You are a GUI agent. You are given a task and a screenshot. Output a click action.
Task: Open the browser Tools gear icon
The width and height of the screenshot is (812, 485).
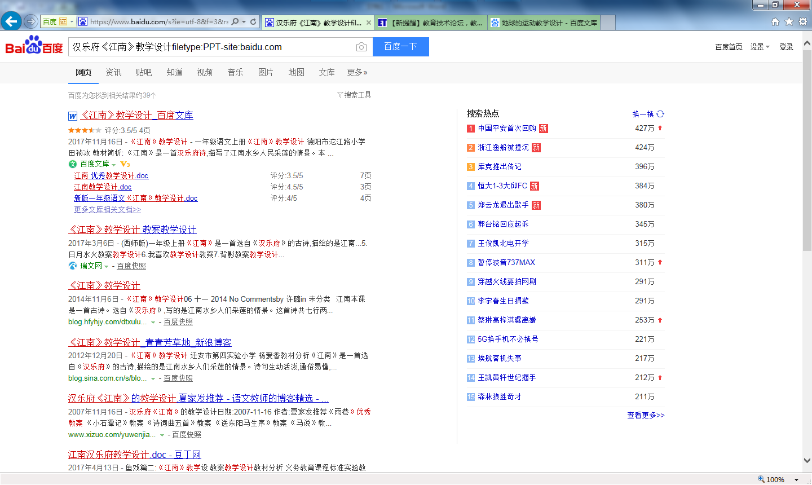tap(802, 21)
